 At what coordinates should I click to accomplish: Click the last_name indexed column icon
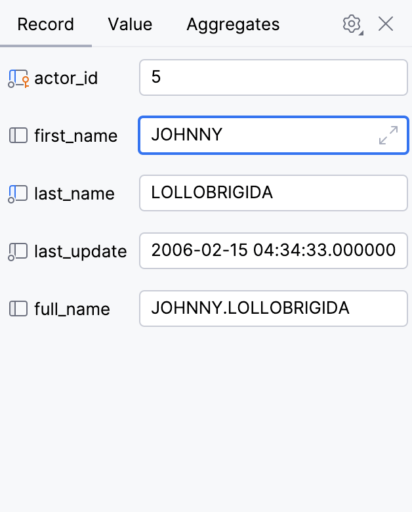[18, 194]
